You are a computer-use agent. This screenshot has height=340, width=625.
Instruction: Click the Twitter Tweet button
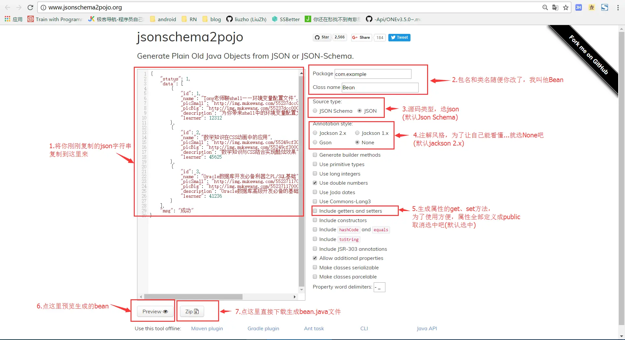point(399,37)
